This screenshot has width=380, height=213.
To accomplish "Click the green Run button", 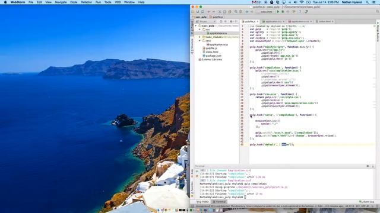I will [278, 12].
